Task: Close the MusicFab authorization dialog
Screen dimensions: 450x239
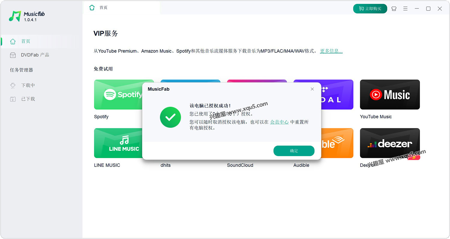Action: 312,89
